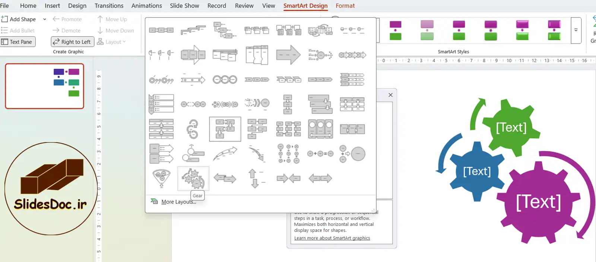Expand the SmartArt Styles gallery

[576, 30]
